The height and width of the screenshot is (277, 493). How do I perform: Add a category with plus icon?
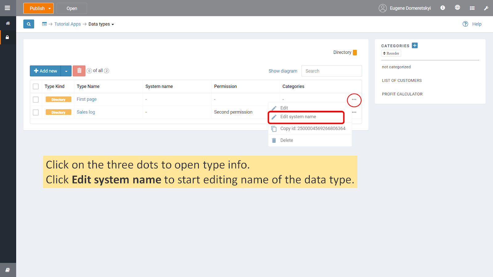click(x=415, y=46)
